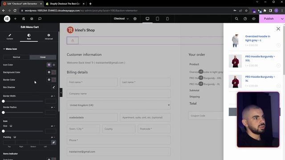The height and width of the screenshot is (160, 285).
Task: Click the light grey hoodie thumbnail
Action: coord(235,40)
